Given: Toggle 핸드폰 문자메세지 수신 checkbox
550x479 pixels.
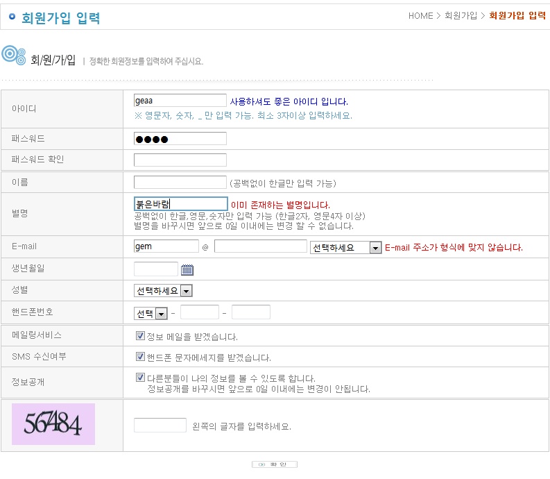Looking at the screenshot, I should [140, 357].
